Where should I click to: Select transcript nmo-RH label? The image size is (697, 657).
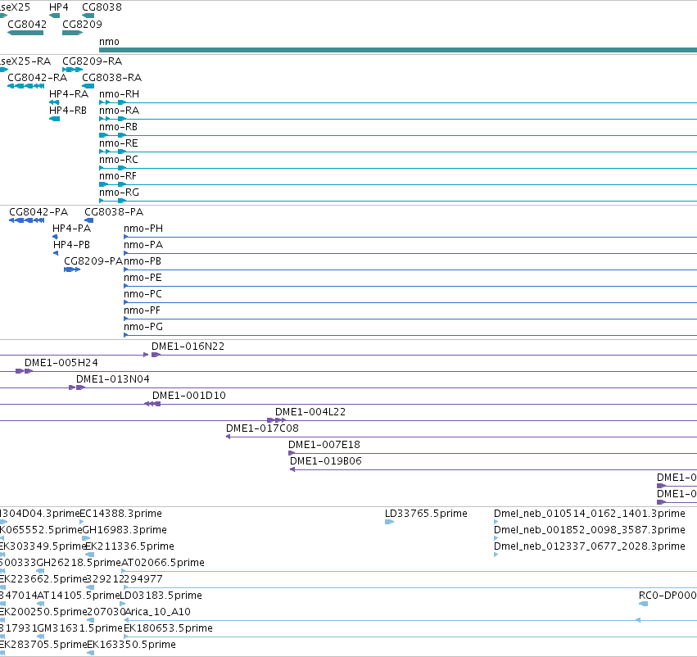click(119, 94)
